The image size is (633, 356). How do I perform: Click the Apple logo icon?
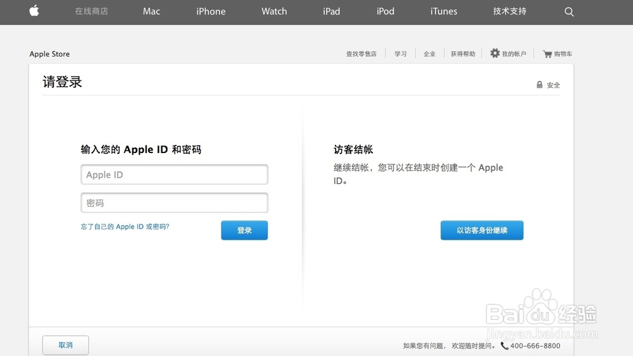pos(34,11)
